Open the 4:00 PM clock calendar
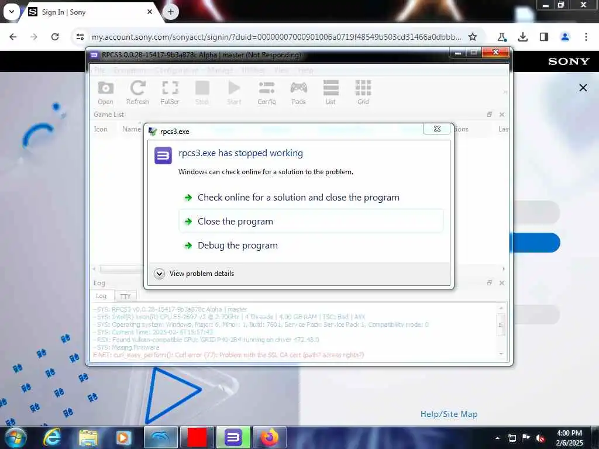Image resolution: width=599 pixels, height=449 pixels. pyautogui.click(x=569, y=438)
